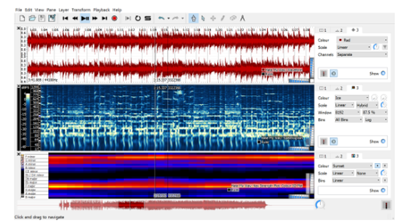Start recording with the red record button

[x=114, y=18]
